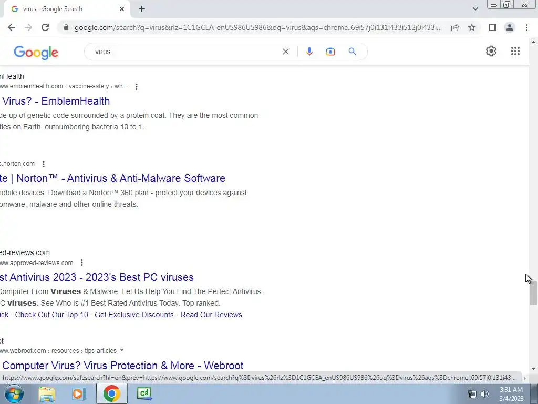Click the vertical scrollbar thumb
This screenshot has width=538, height=404.
(533, 293)
